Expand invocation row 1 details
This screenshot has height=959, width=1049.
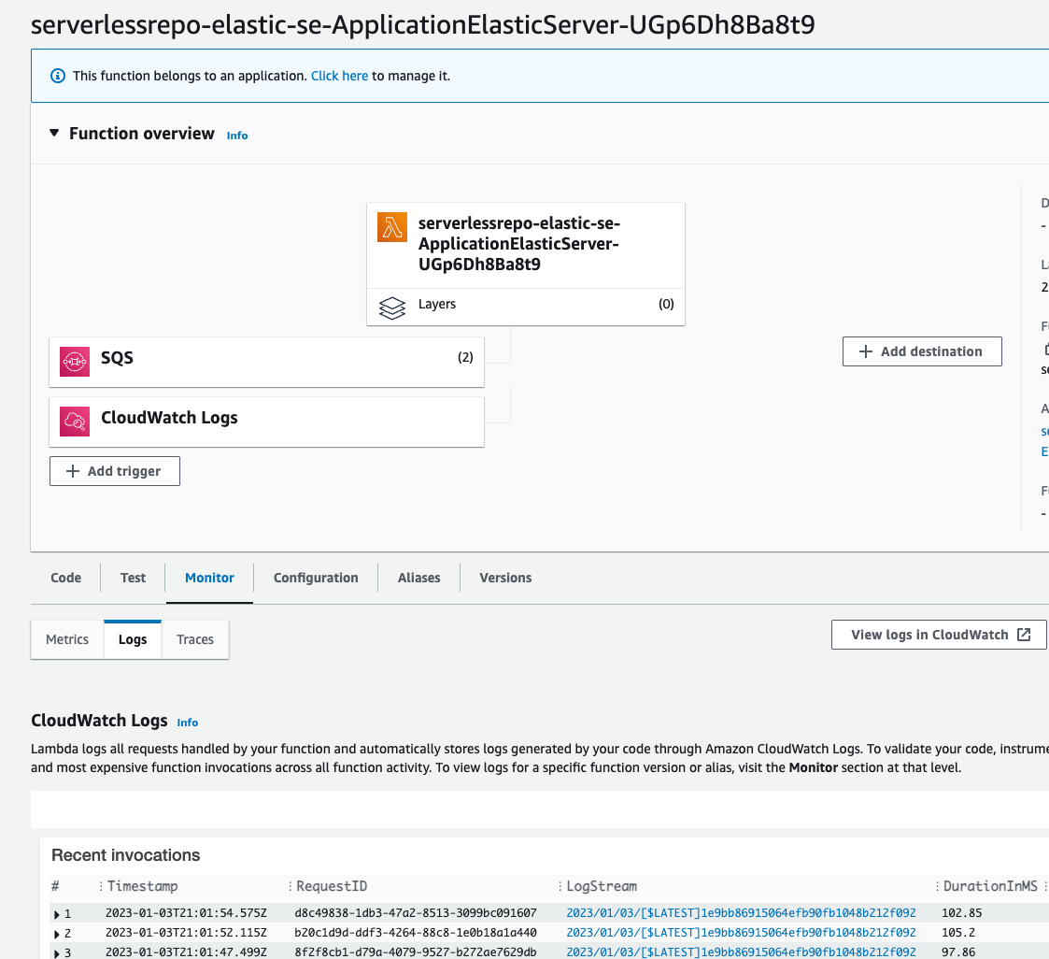point(57,914)
